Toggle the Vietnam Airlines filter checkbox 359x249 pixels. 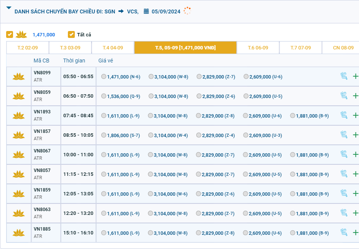coord(10,34)
